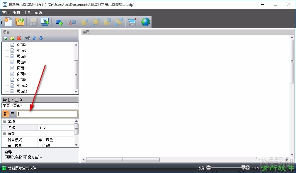
Task: Select the 名称 property label
Action: click(11, 127)
